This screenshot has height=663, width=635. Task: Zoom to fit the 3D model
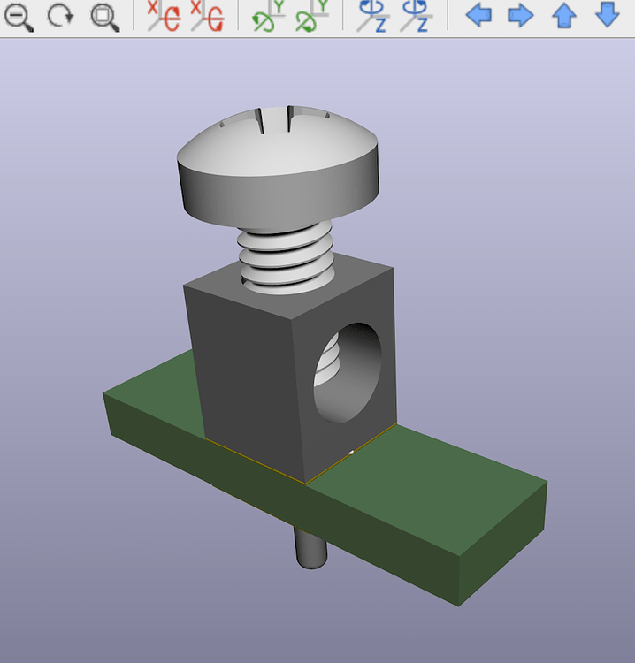point(104,17)
